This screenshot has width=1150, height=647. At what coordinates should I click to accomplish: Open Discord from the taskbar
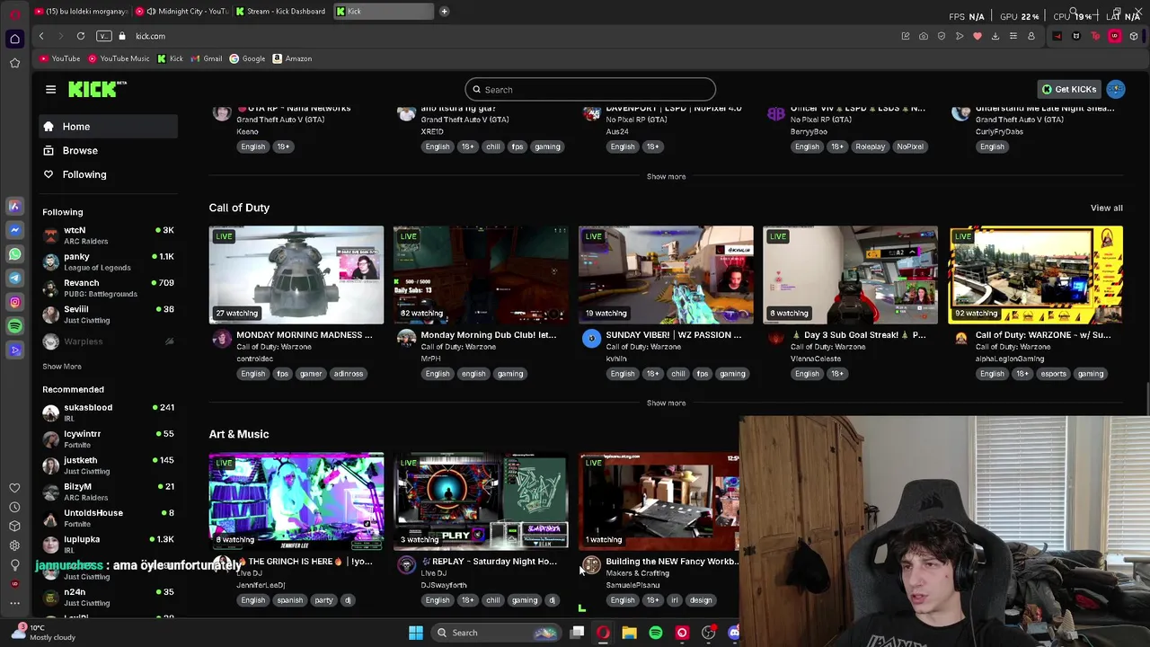(x=734, y=633)
